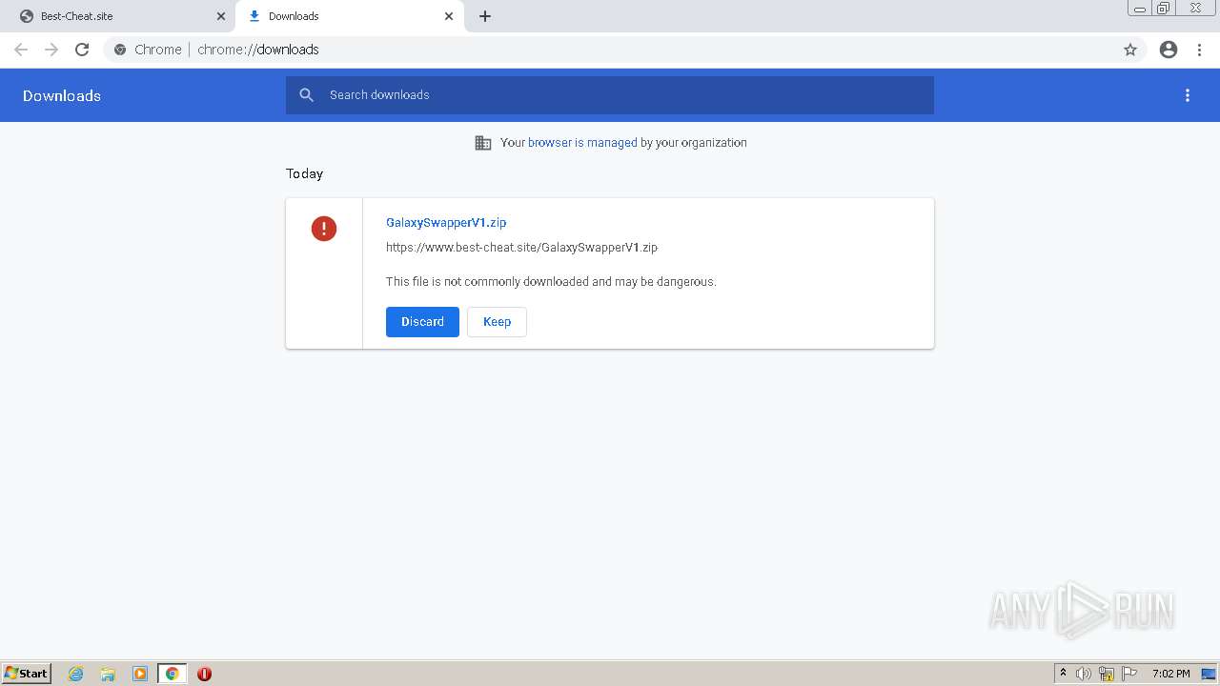The height and width of the screenshot is (686, 1220).
Task: Click the managed organization building icon
Action: 483,143
